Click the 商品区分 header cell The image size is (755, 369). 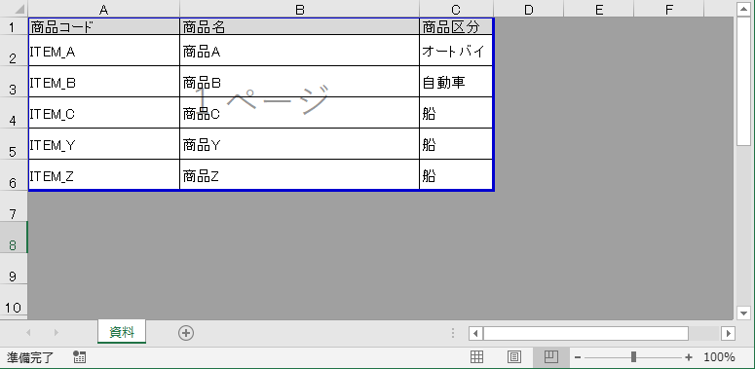(x=456, y=26)
